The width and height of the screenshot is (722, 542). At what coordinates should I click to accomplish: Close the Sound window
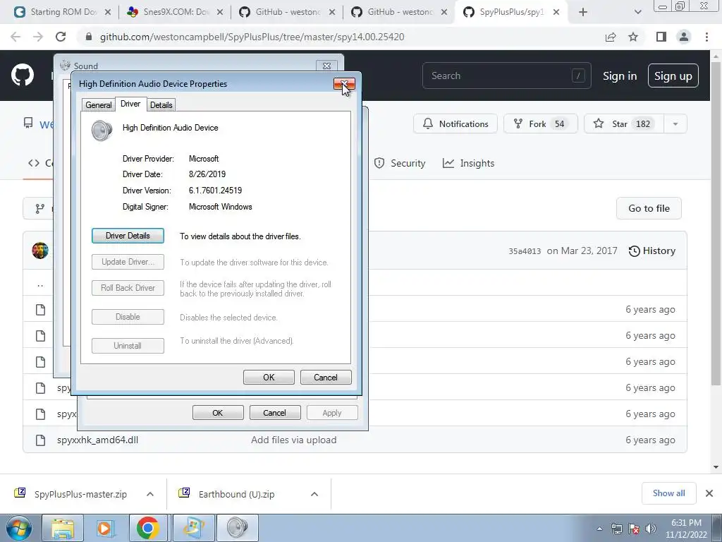pyautogui.click(x=326, y=66)
